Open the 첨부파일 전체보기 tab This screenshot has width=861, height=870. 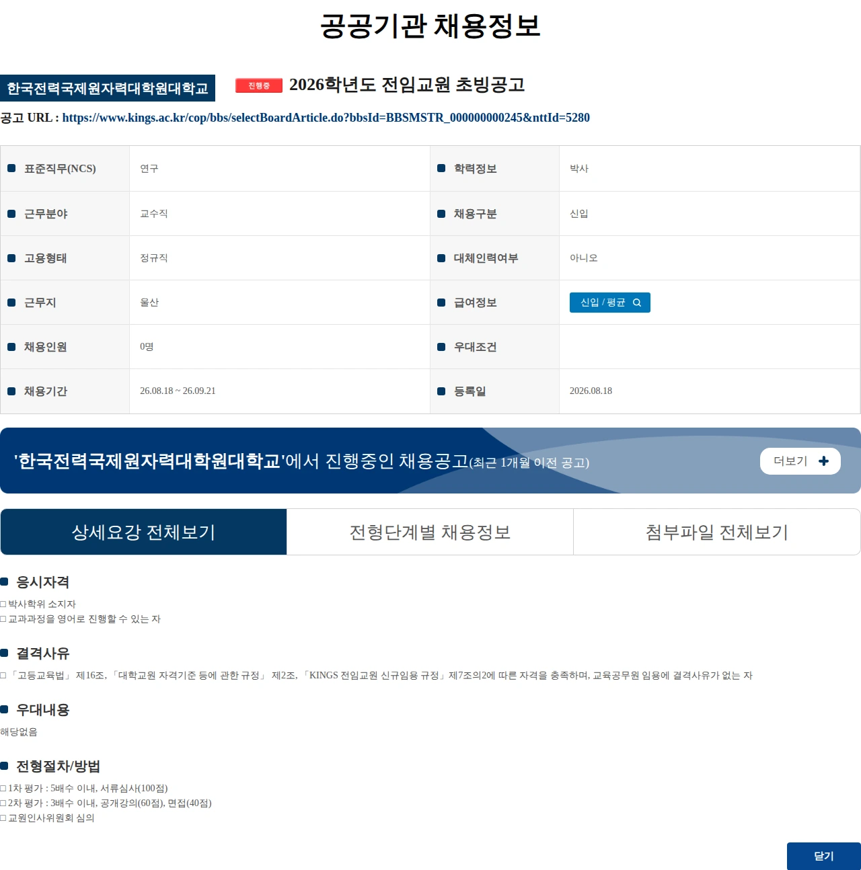716,532
